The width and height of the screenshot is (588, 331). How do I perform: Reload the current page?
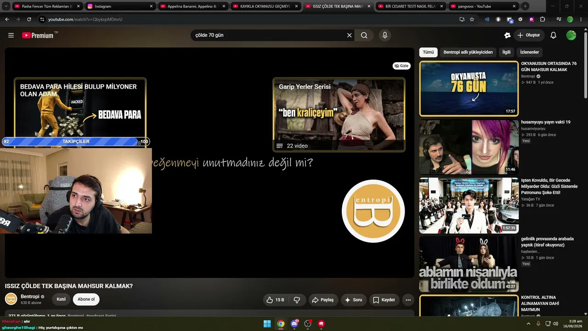click(x=29, y=19)
